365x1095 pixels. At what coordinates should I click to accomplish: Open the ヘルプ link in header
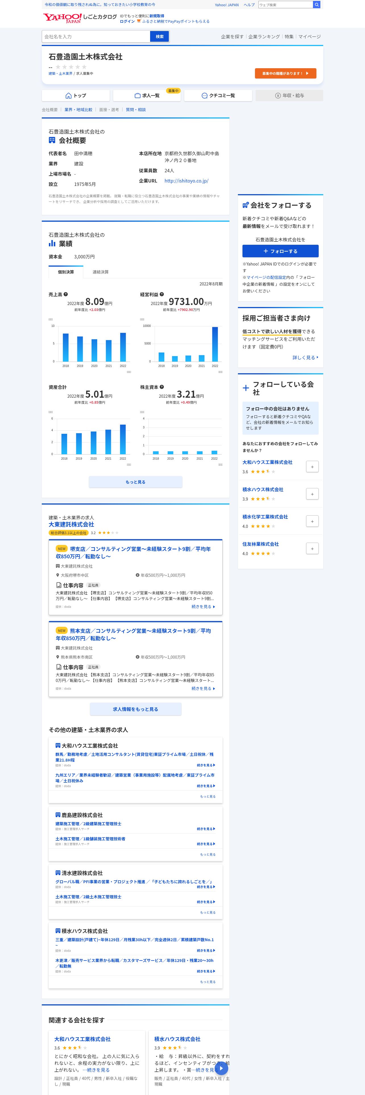249,5
